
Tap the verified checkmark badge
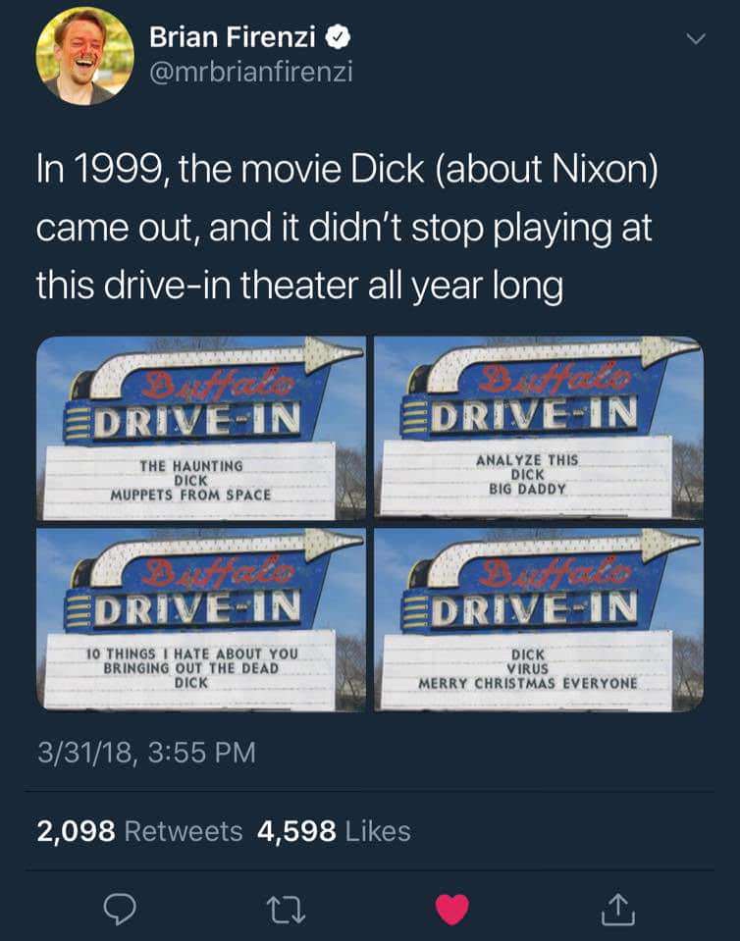[339, 38]
